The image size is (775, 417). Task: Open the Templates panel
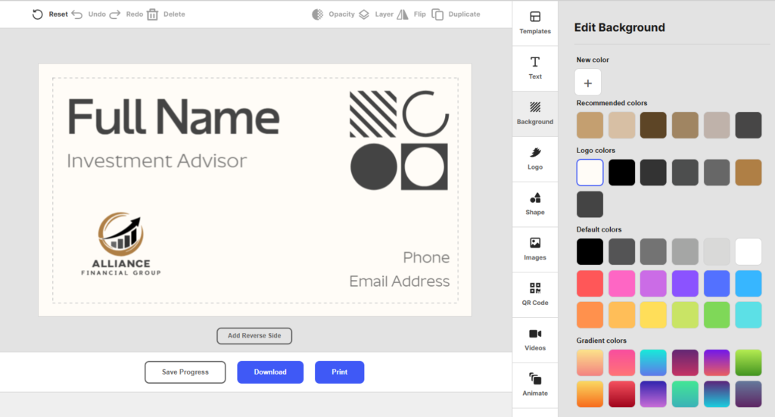tap(535, 23)
